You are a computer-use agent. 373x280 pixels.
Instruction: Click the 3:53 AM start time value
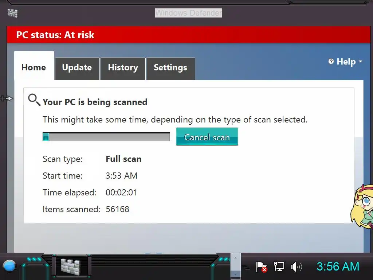tap(122, 176)
